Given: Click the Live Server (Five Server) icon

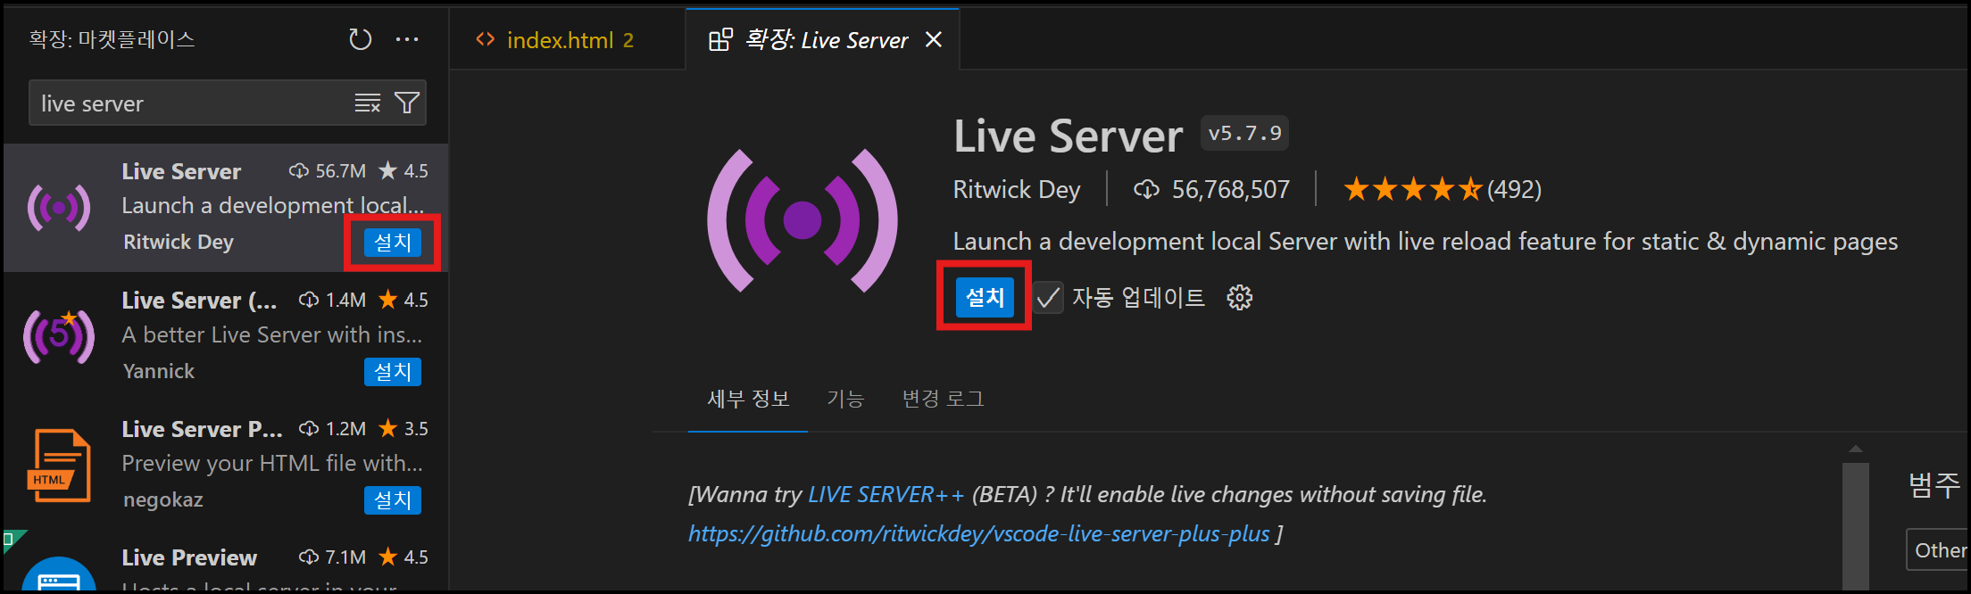Looking at the screenshot, I should coord(59,336).
